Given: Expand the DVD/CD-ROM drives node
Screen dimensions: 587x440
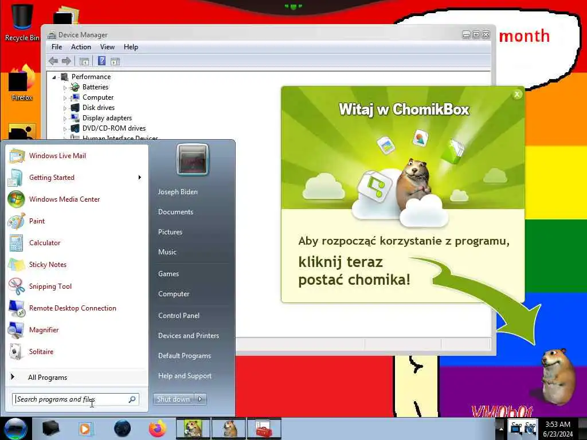Looking at the screenshot, I should 65,129.
